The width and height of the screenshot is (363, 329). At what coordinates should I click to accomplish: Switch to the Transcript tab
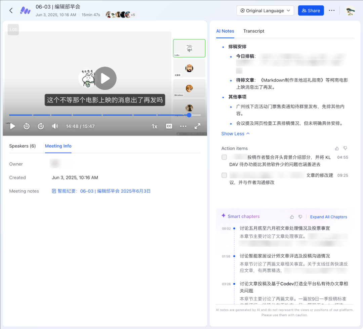[x=254, y=31]
